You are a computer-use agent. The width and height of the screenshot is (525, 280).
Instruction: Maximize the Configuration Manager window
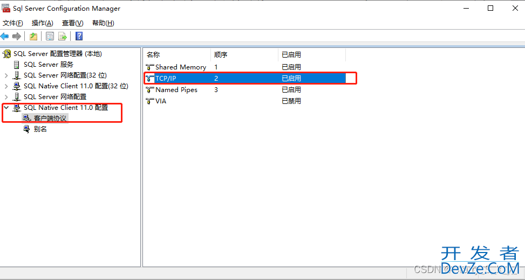pyautogui.click(x=490, y=9)
